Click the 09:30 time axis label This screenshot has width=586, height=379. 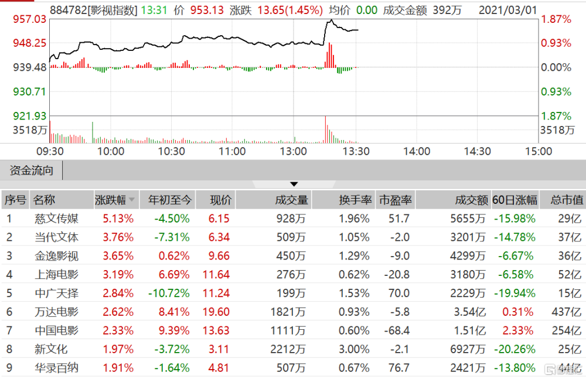[50, 151]
